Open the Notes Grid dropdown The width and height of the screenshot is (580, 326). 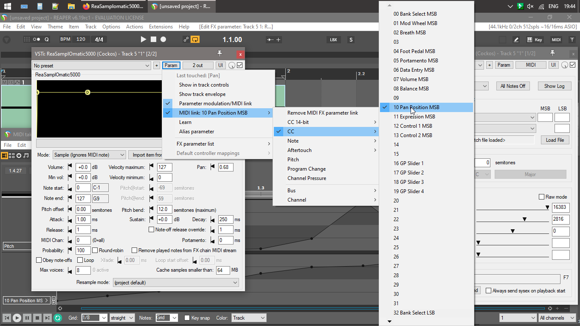tap(166, 318)
